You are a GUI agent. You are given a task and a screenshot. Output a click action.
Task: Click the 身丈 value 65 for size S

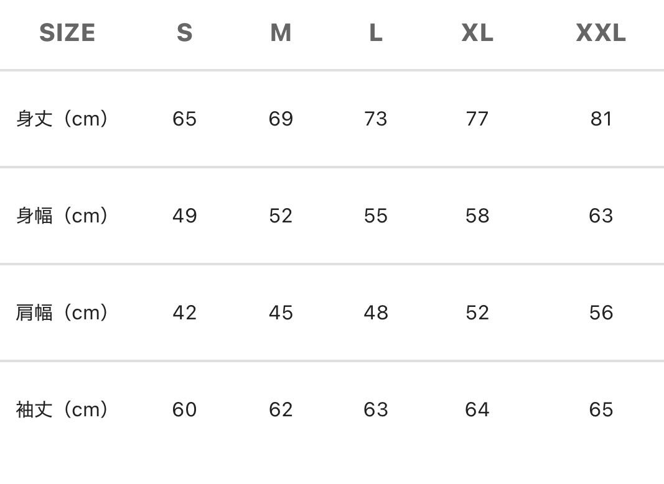click(184, 119)
